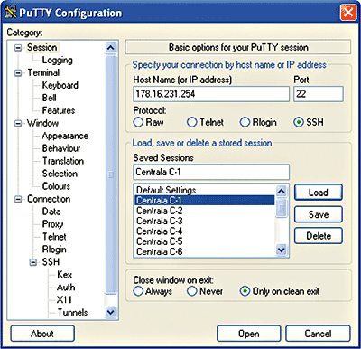Collapse the Session tree node

[18, 48]
